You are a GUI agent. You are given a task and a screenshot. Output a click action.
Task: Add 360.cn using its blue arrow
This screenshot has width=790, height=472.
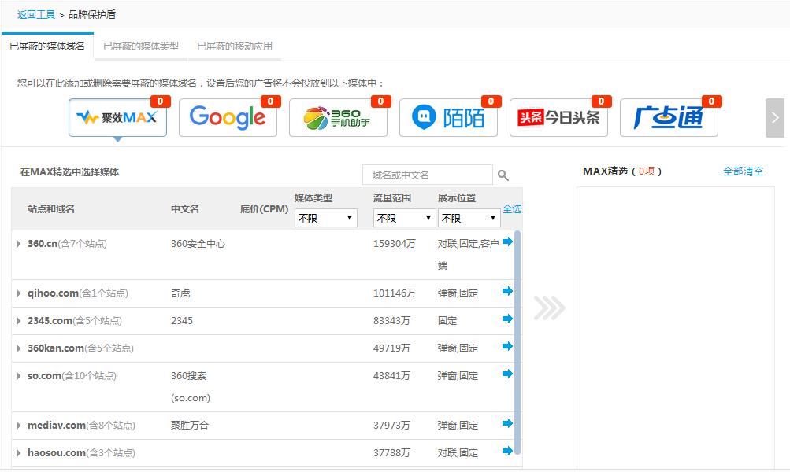pyautogui.click(x=507, y=242)
